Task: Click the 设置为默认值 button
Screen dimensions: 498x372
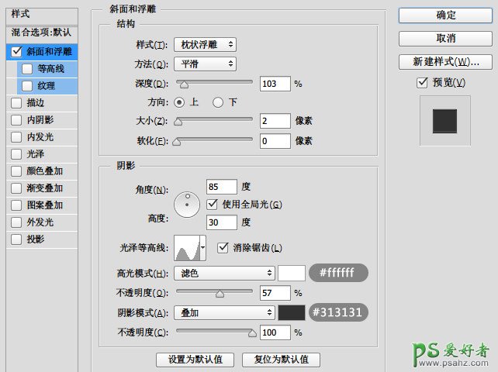Action: click(x=195, y=360)
